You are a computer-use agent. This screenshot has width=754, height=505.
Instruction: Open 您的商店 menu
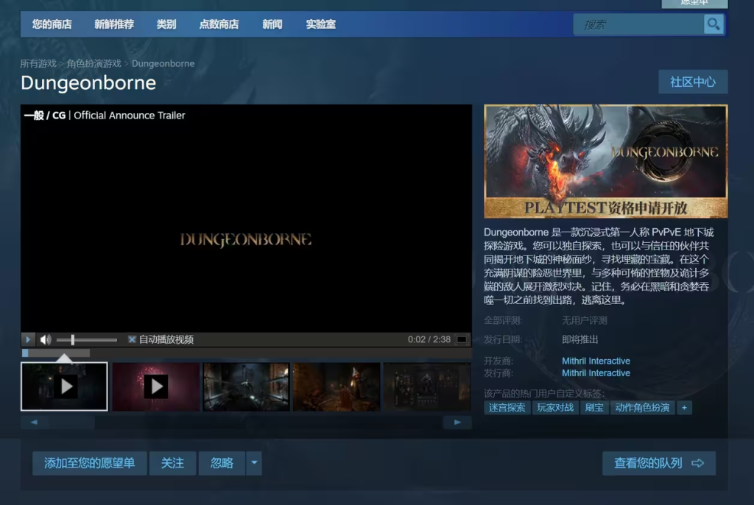[x=52, y=24]
